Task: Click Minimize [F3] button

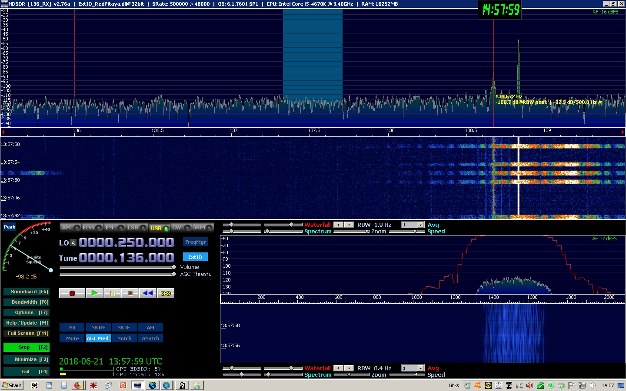Action: 26,359
